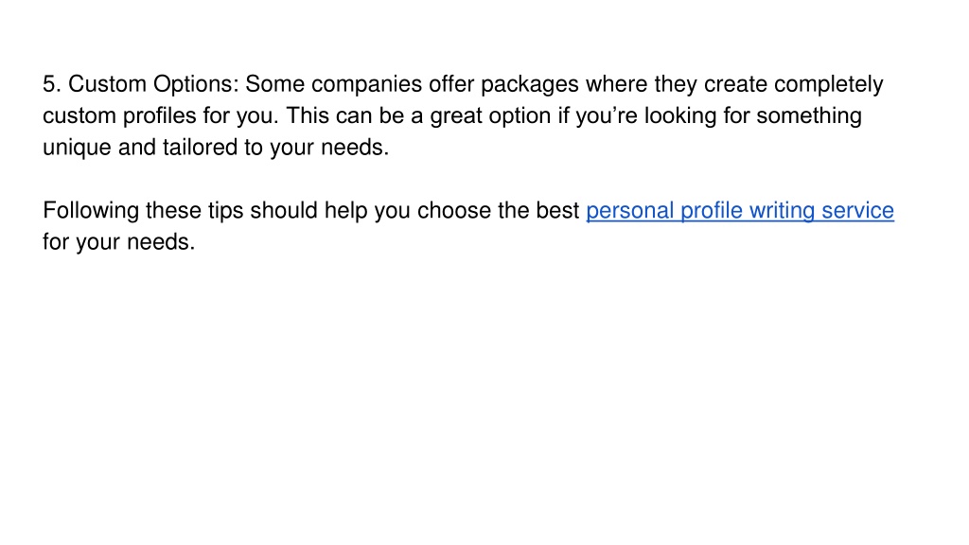Click the text "for your needs." on last line

click(x=118, y=242)
